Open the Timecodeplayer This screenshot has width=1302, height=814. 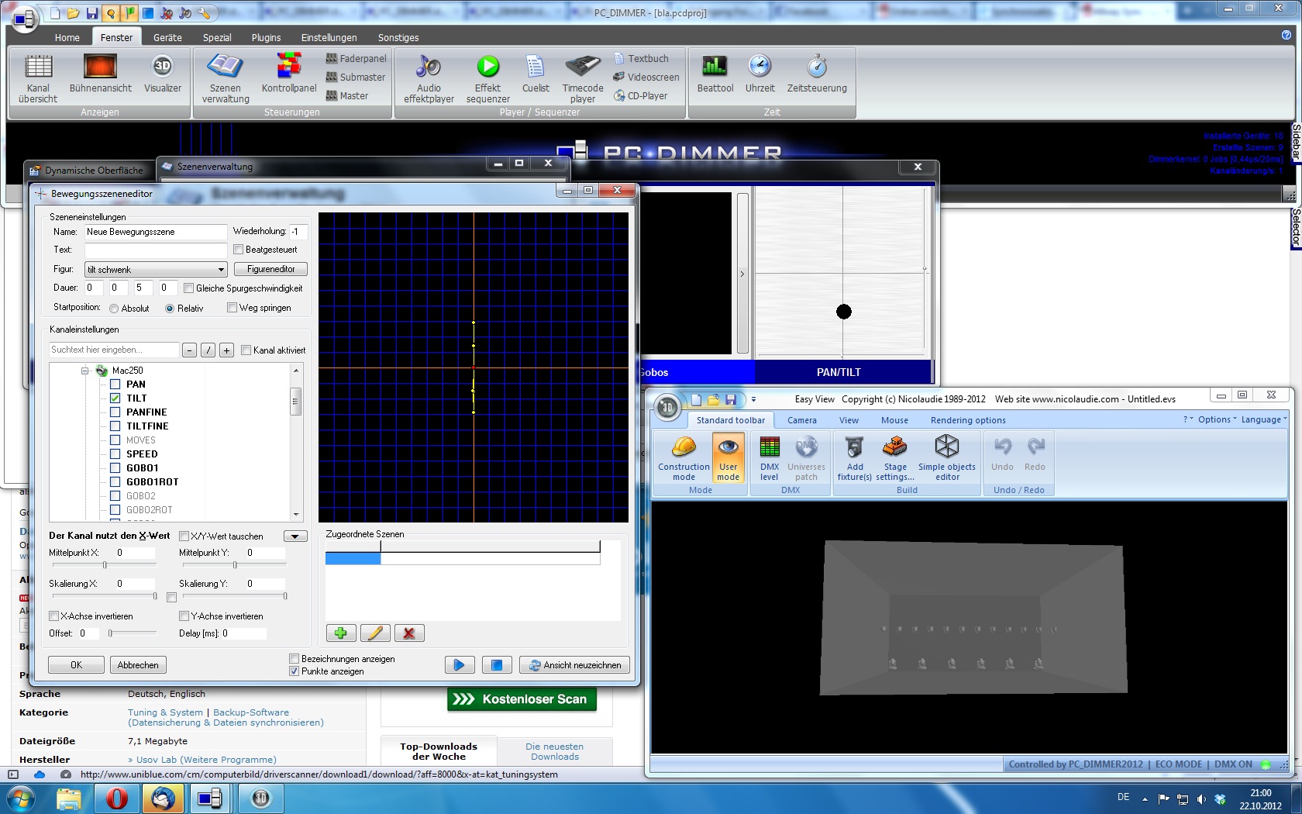583,78
